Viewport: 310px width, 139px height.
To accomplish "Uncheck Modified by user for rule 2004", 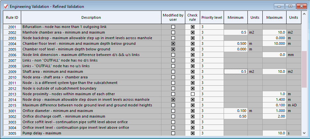I will [173, 44].
